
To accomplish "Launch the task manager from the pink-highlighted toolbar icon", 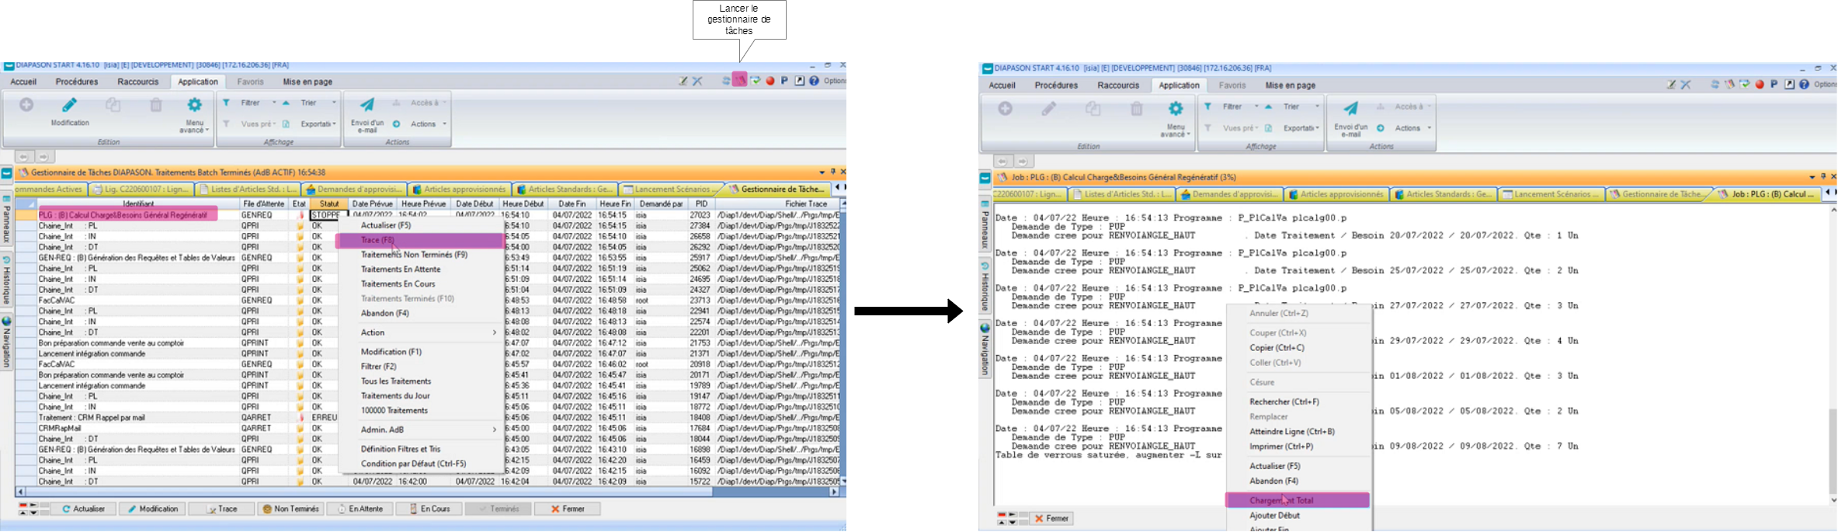I will pyautogui.click(x=740, y=80).
